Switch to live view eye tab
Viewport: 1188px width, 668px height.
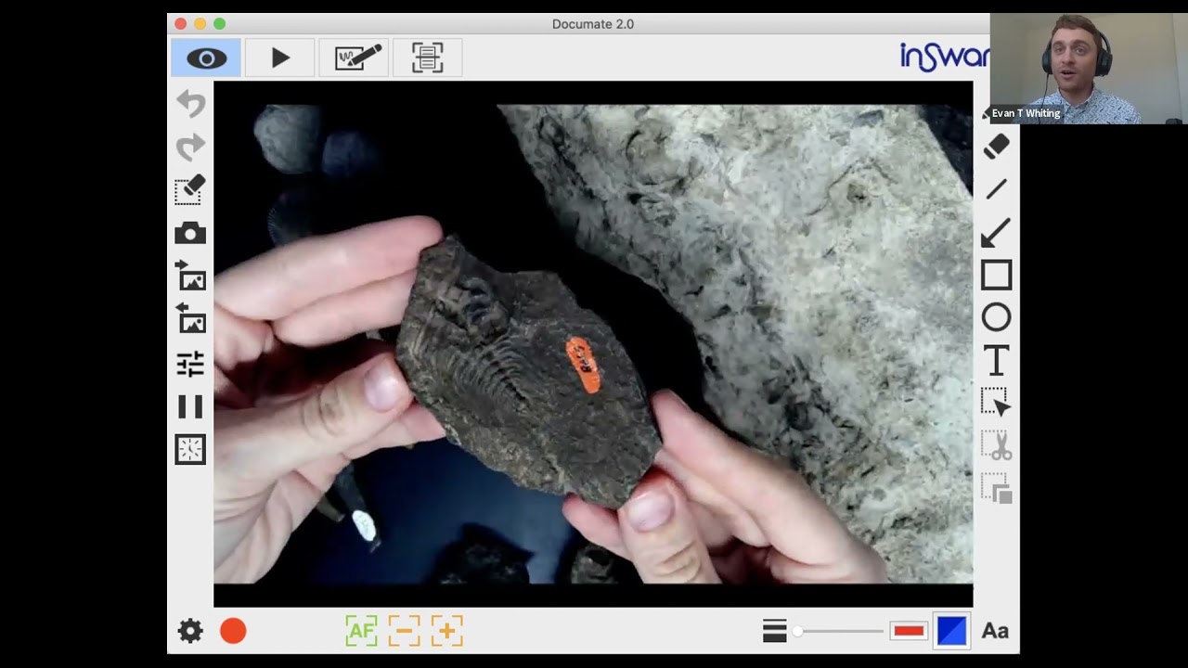(206, 58)
